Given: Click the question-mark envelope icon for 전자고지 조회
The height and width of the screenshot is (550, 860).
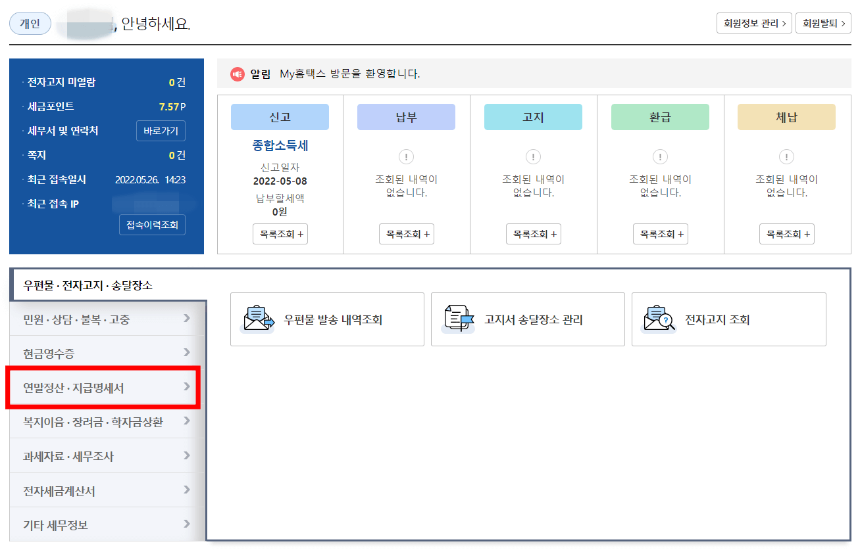Looking at the screenshot, I should pos(660,319).
